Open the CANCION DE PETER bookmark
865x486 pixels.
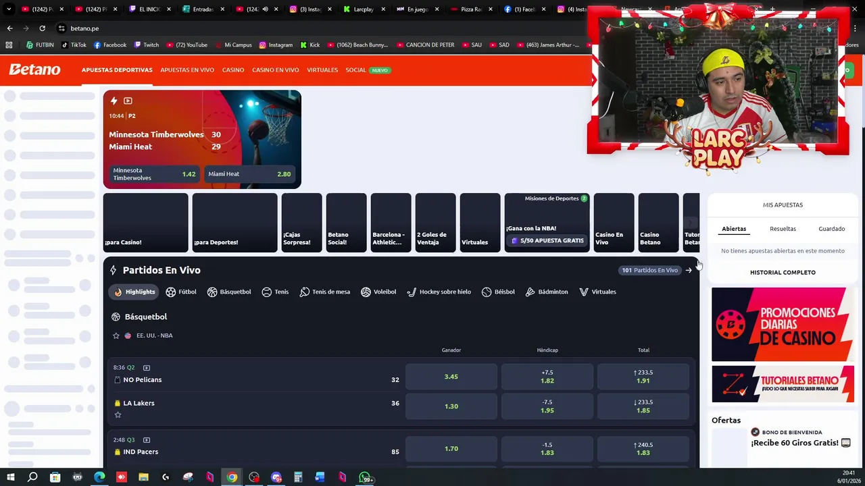click(424, 45)
